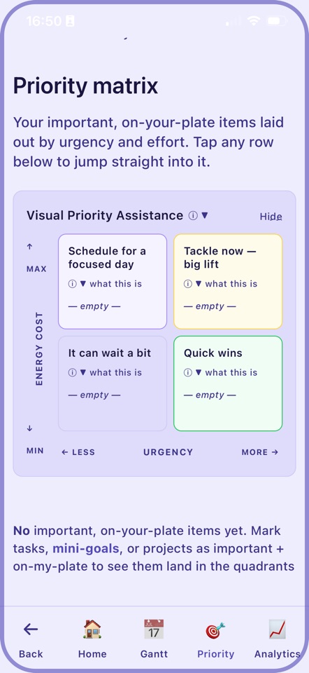
Task: Switch to the Analytics tab label
Action: [278, 654]
